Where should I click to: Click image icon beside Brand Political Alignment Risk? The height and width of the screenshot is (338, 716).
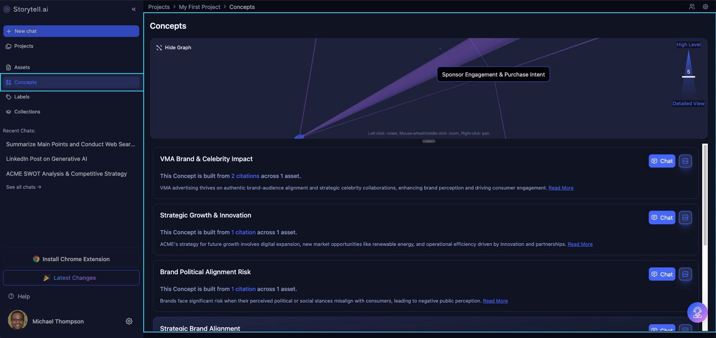[x=685, y=275]
